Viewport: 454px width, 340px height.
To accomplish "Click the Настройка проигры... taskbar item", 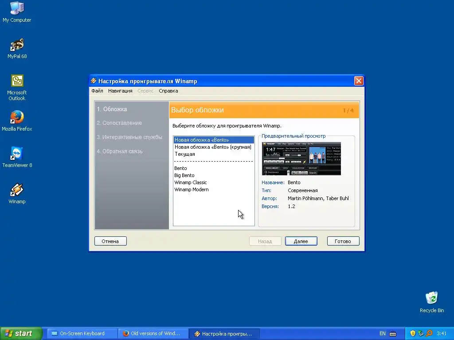I will [x=224, y=334].
